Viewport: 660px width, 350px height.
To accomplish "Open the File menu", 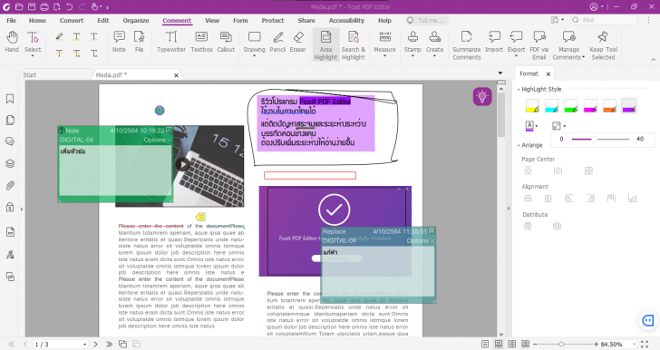I will [12, 20].
